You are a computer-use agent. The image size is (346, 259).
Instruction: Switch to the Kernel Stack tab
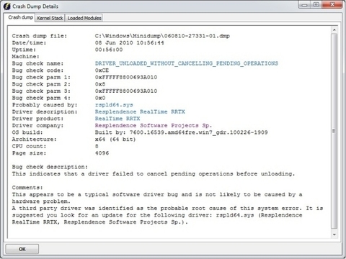click(x=50, y=18)
